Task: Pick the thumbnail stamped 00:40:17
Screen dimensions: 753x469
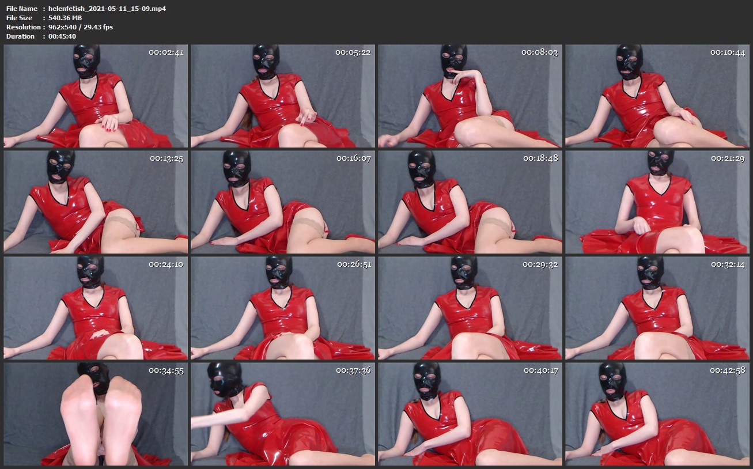Action: point(470,414)
